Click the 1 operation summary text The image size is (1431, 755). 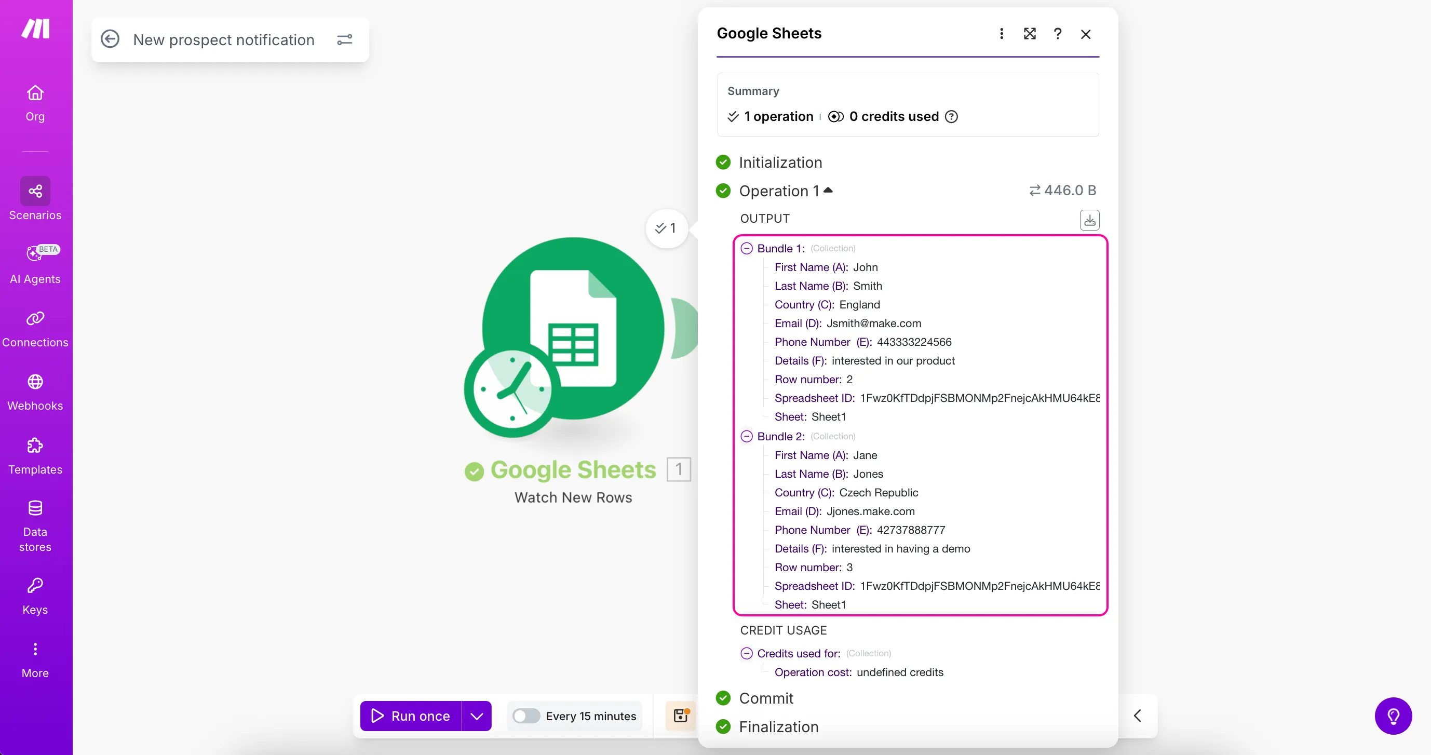click(779, 117)
